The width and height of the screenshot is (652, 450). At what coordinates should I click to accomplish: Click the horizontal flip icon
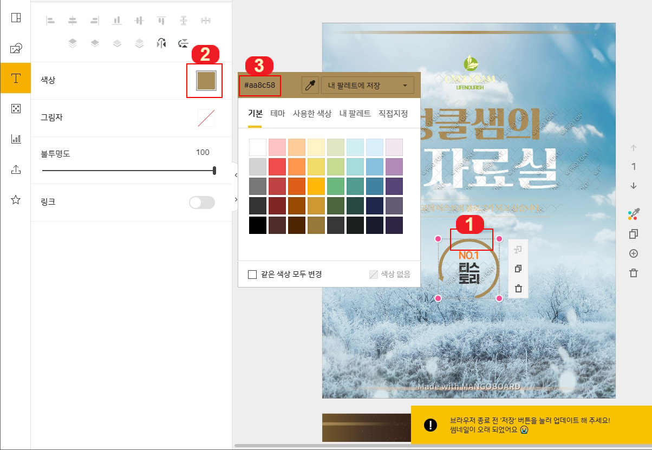161,43
